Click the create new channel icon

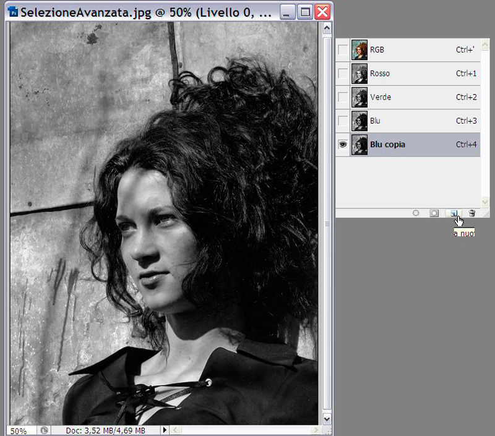click(454, 213)
